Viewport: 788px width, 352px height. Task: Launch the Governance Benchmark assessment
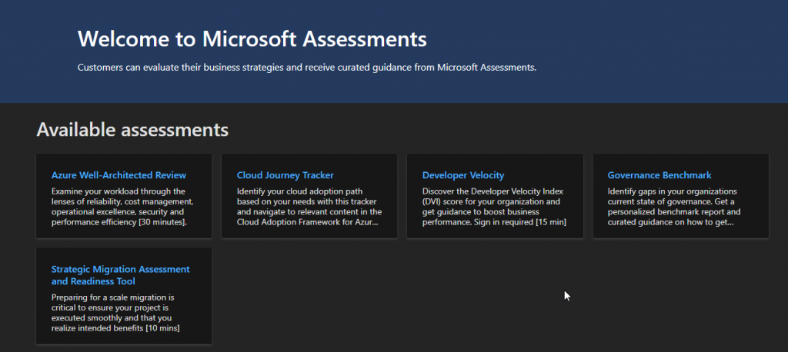pyautogui.click(x=659, y=175)
